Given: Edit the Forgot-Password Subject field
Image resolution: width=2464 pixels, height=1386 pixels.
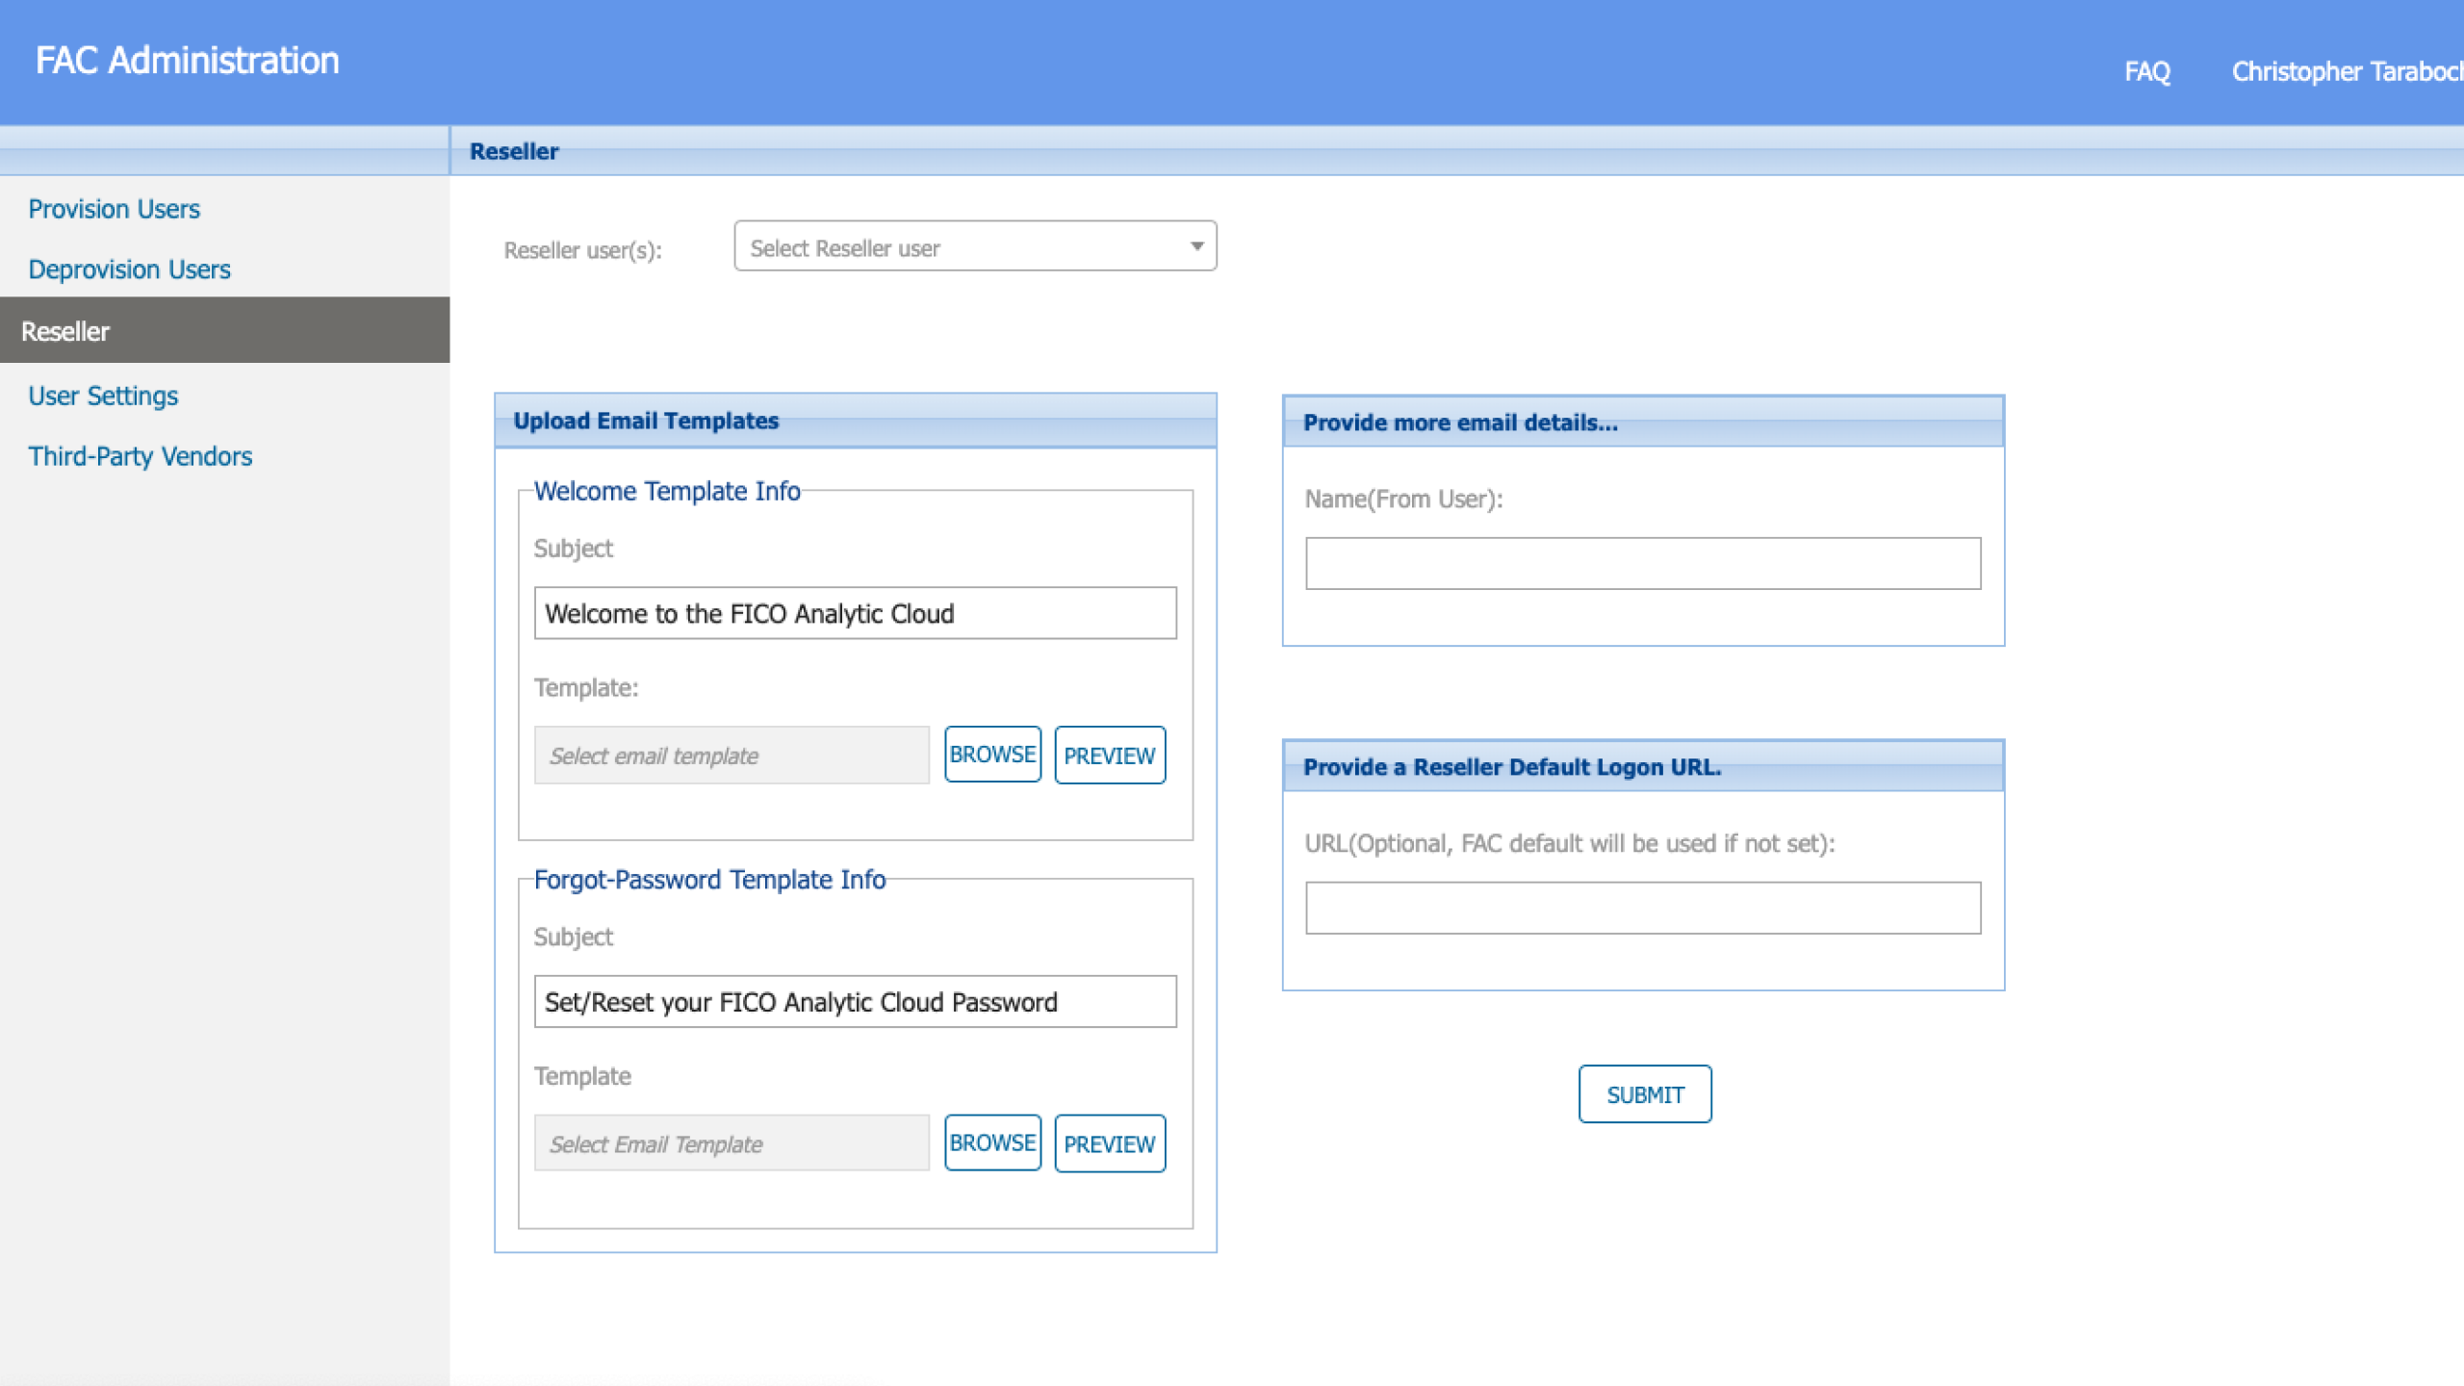Looking at the screenshot, I should 855,1002.
